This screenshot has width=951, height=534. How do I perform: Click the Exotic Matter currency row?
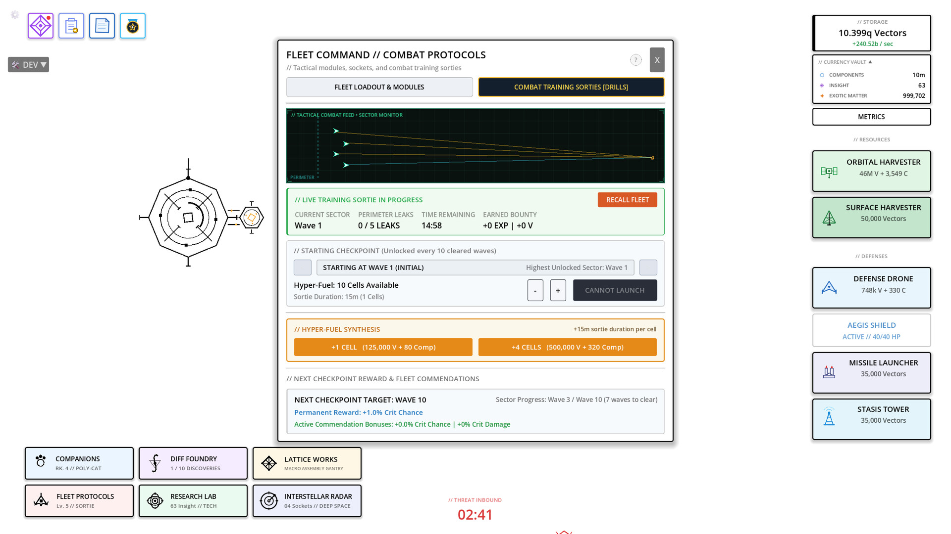point(872,96)
